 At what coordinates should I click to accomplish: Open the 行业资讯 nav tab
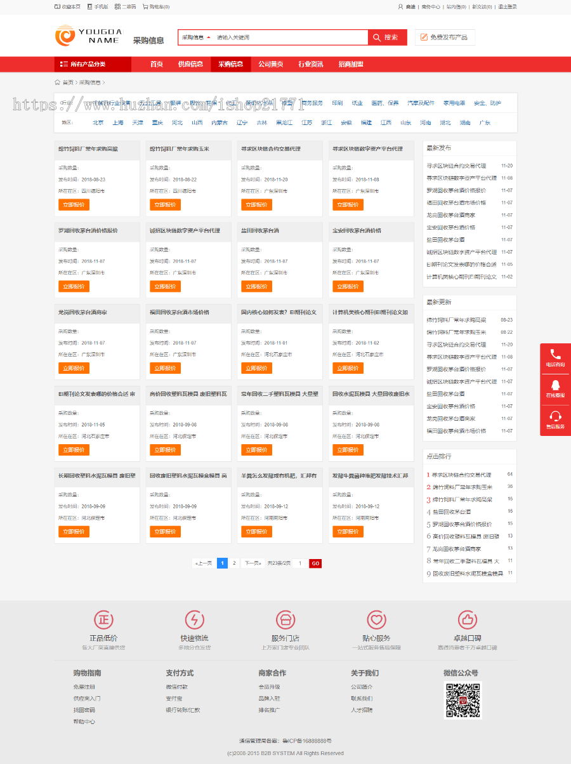tap(311, 64)
